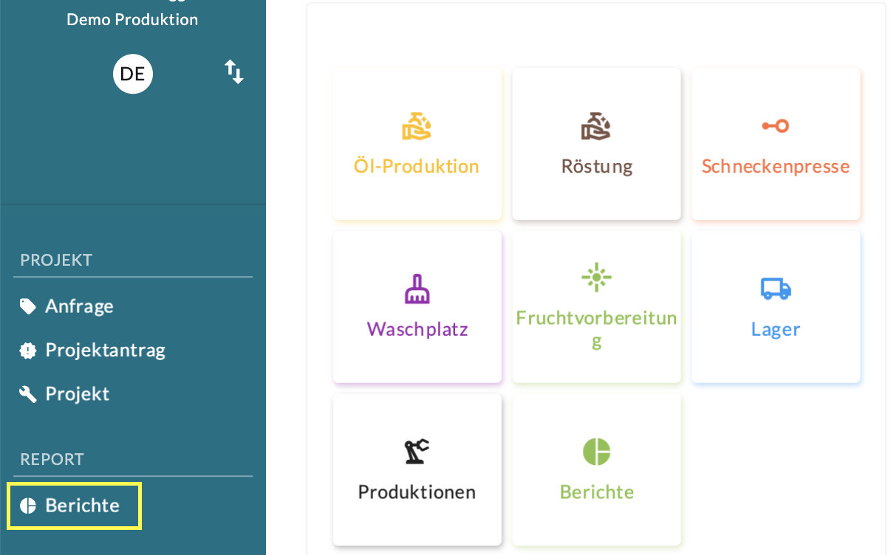This screenshot has width=891, height=555.
Task: Click the purple Waschplatz broom icon
Action: pos(417,289)
